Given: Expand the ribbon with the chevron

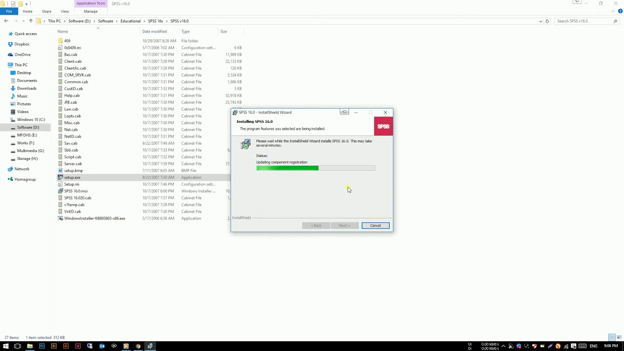Looking at the screenshot, I should pyautogui.click(x=614, y=11).
